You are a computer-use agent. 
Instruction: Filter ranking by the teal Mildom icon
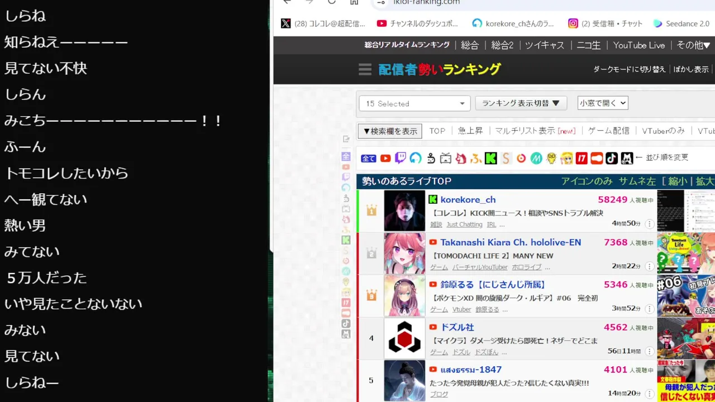point(536,159)
